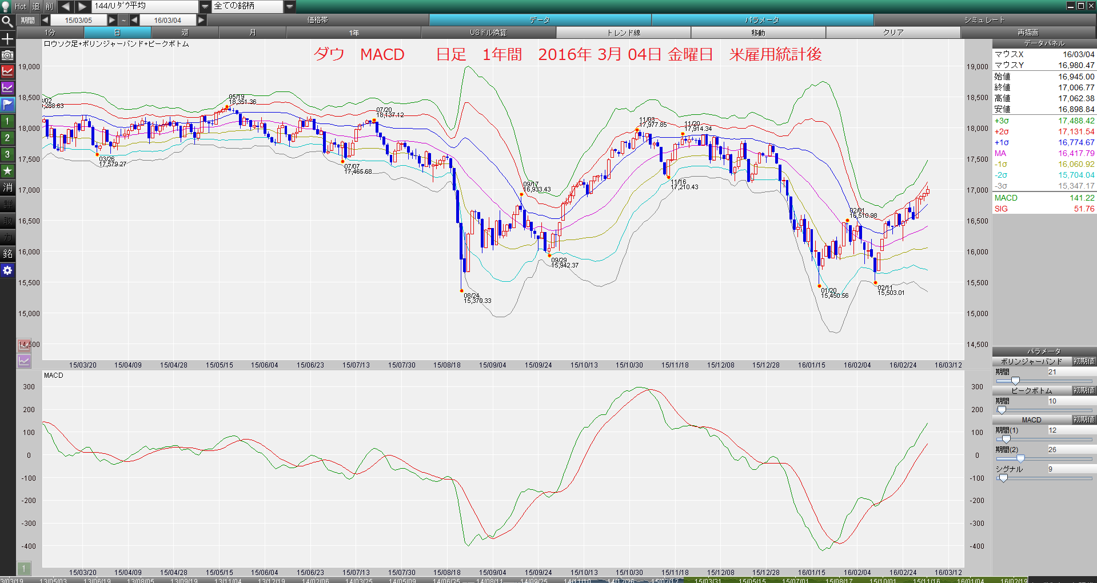Click the 詳 details icon
The height and width of the screenshot is (583, 1097).
(7, 204)
